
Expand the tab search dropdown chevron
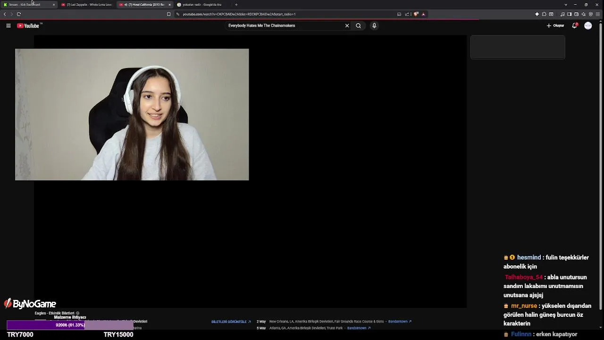pyautogui.click(x=566, y=5)
